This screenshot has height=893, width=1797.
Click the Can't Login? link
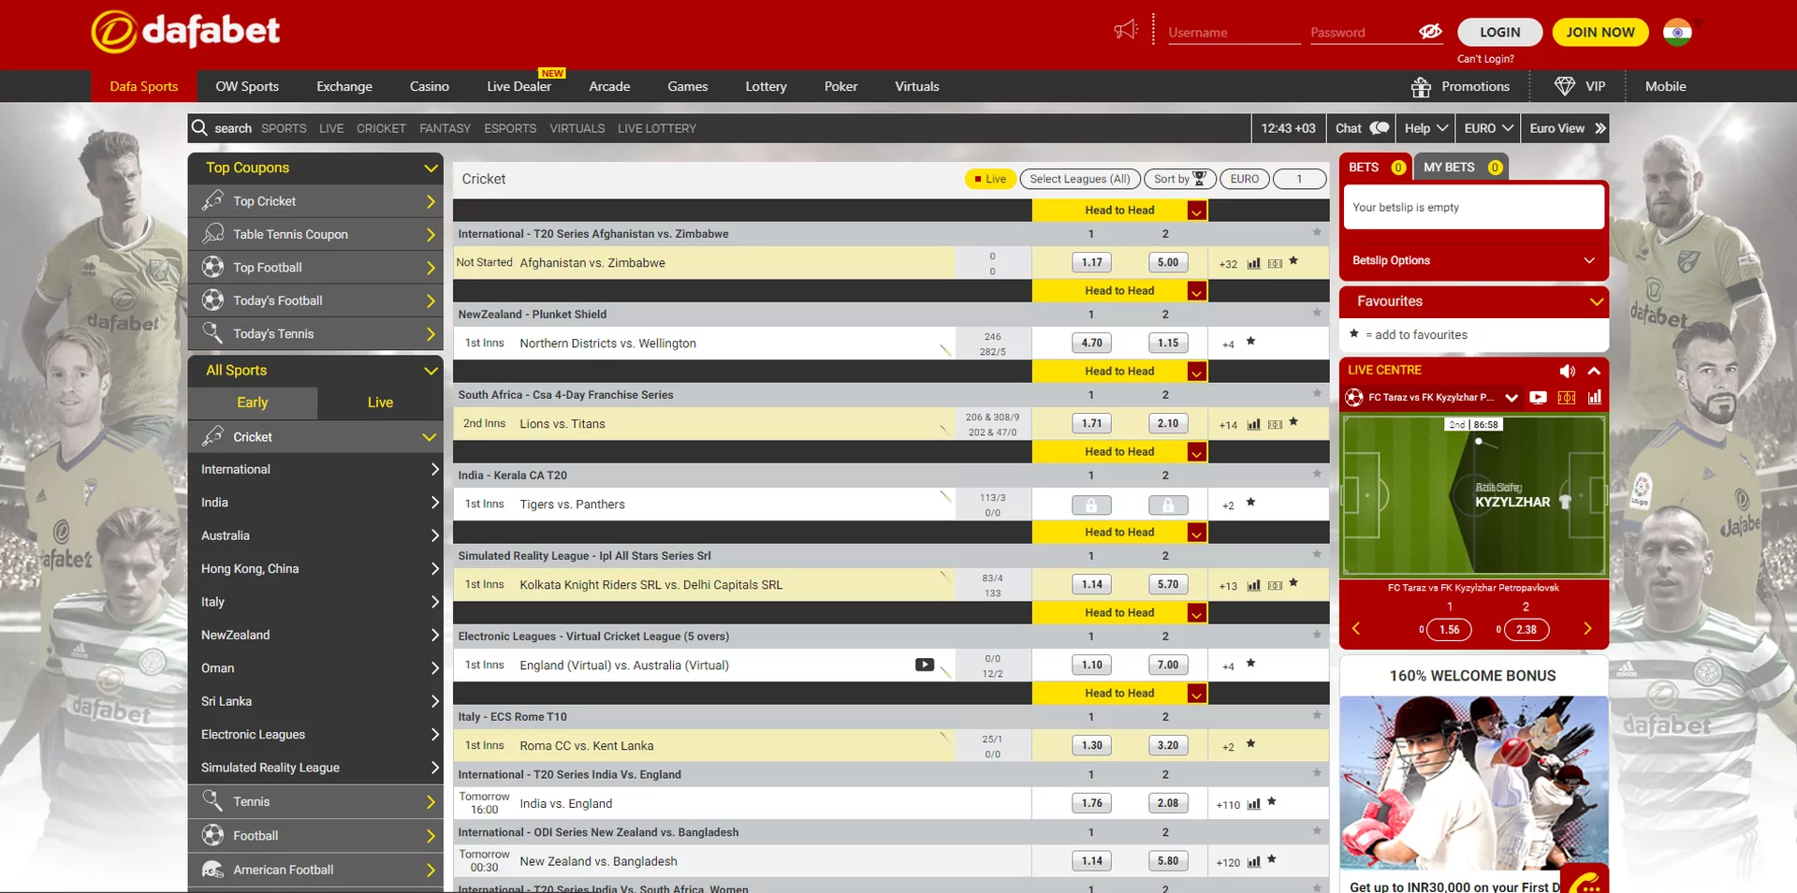pyautogui.click(x=1485, y=59)
